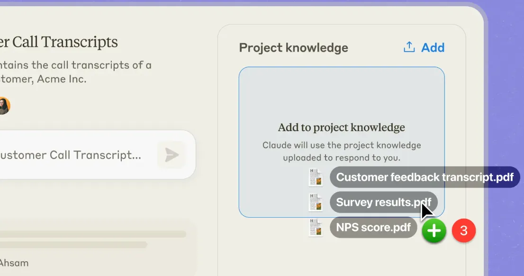Select the NPS score.pdf label
The width and height of the screenshot is (524, 276).
click(x=373, y=227)
